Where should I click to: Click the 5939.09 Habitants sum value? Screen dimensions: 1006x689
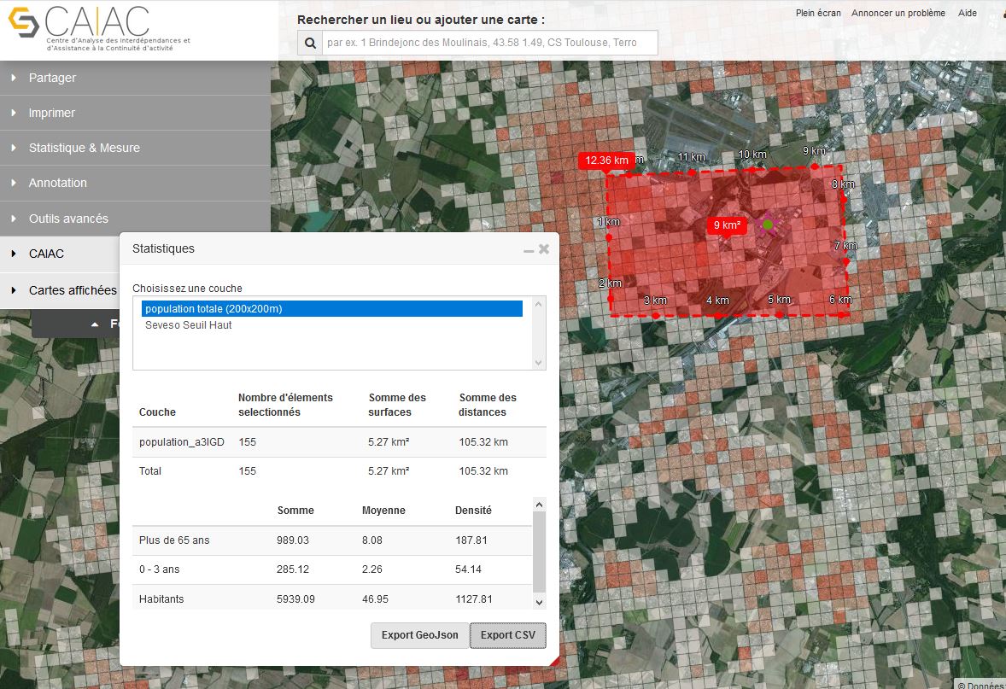295,599
